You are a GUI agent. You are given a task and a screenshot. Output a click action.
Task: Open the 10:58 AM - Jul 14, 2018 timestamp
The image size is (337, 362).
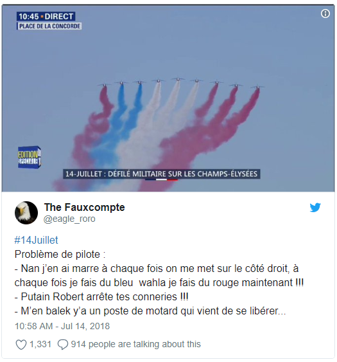(x=62, y=326)
